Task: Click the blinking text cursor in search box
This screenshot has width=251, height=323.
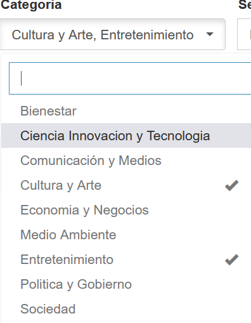Action: [22, 78]
